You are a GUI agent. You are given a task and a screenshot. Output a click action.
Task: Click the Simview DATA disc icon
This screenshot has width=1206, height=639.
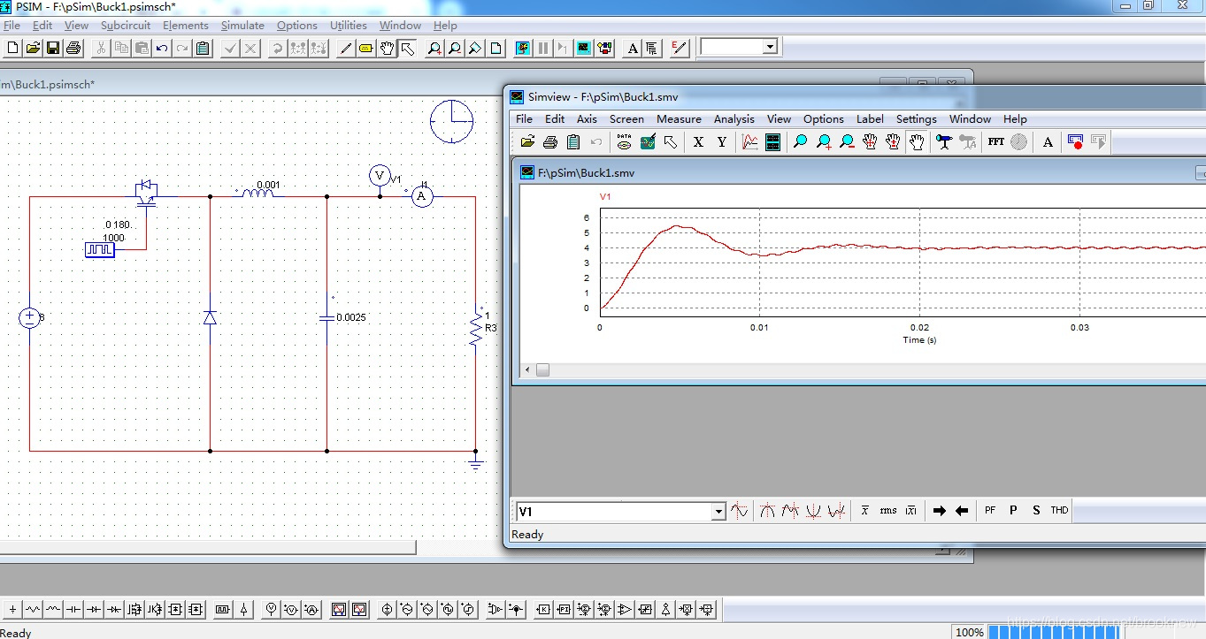click(625, 141)
